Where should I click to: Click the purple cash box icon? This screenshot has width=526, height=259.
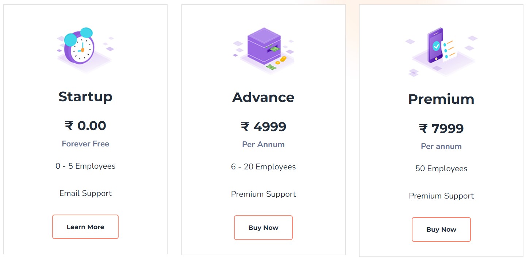tap(264, 49)
